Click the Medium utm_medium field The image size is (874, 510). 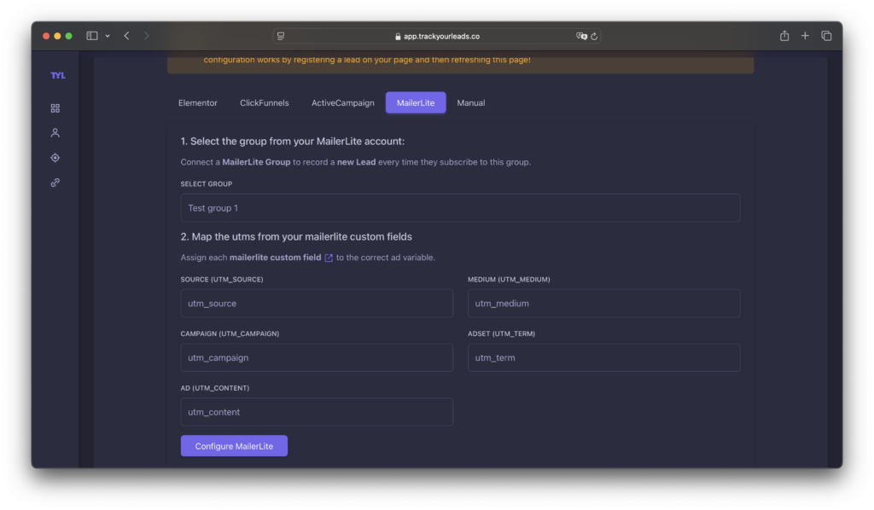(x=603, y=304)
